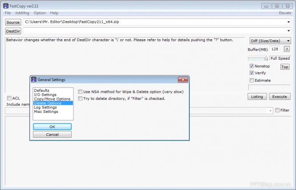Click the speed slider handle
Screen dimensions: 296x190
266,59
